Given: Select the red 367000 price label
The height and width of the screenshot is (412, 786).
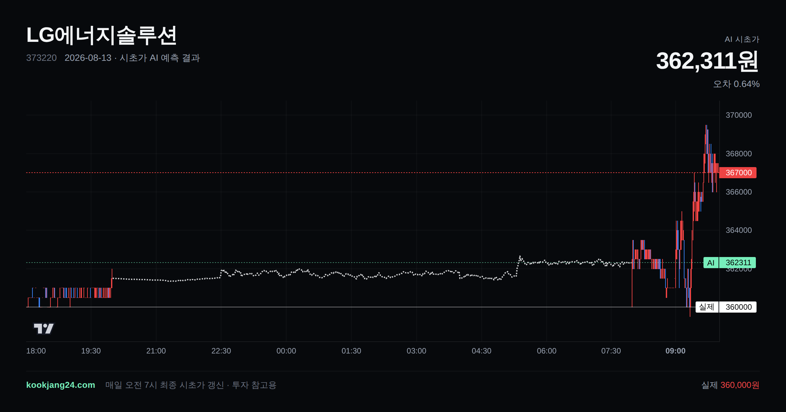Looking at the screenshot, I should (738, 173).
